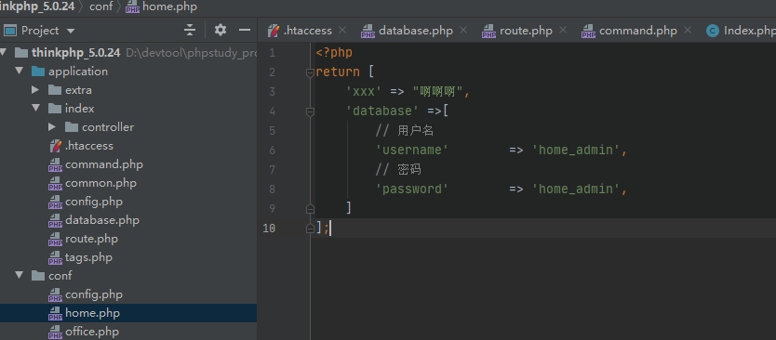Screen dimensions: 776x340
Task: Click PHP file icon of common.php
Action: (x=55, y=183)
